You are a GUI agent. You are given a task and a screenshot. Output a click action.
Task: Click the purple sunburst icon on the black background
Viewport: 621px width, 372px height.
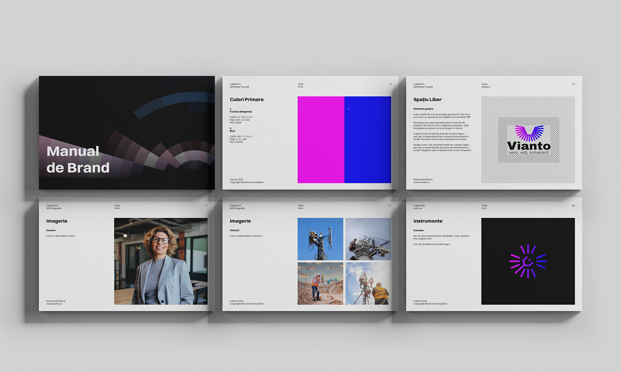coord(528,261)
